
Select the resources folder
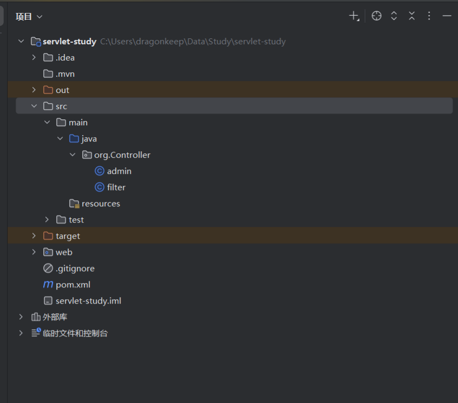coord(101,204)
